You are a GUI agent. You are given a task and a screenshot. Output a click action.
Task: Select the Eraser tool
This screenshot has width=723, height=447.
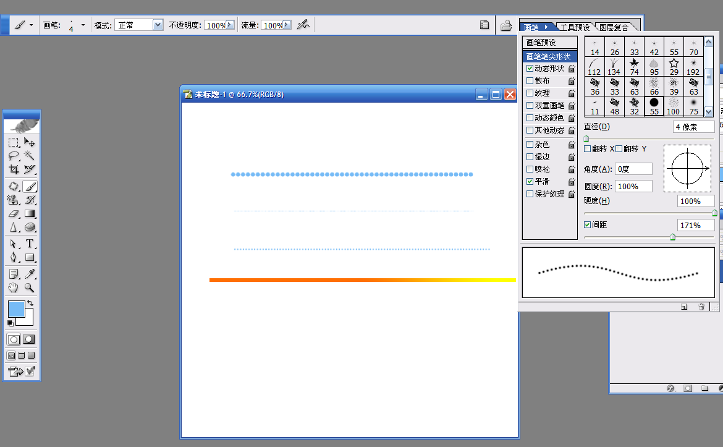14,213
